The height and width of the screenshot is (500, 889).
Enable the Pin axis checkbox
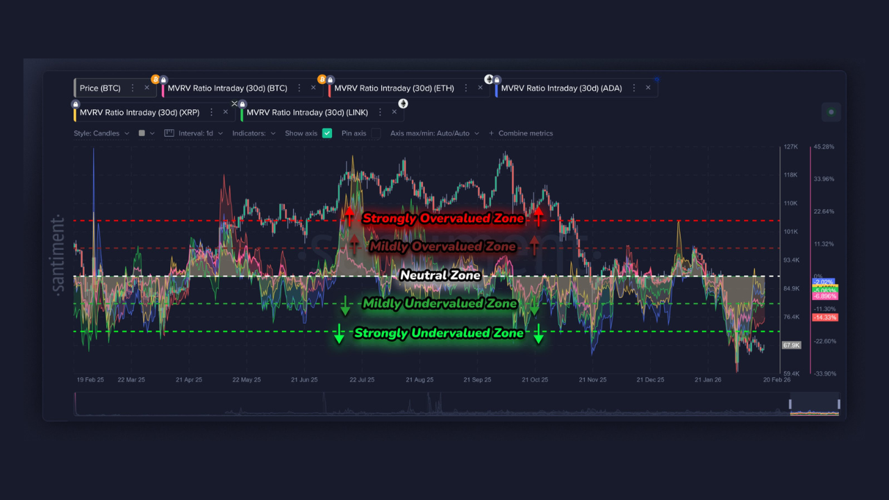[376, 133]
